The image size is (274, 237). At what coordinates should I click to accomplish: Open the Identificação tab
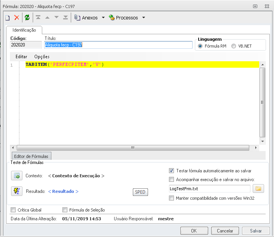coord(24,30)
